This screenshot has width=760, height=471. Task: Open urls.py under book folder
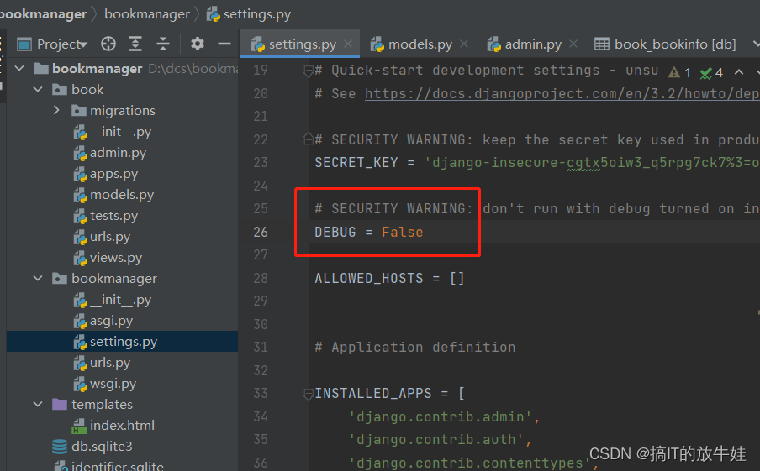point(102,237)
